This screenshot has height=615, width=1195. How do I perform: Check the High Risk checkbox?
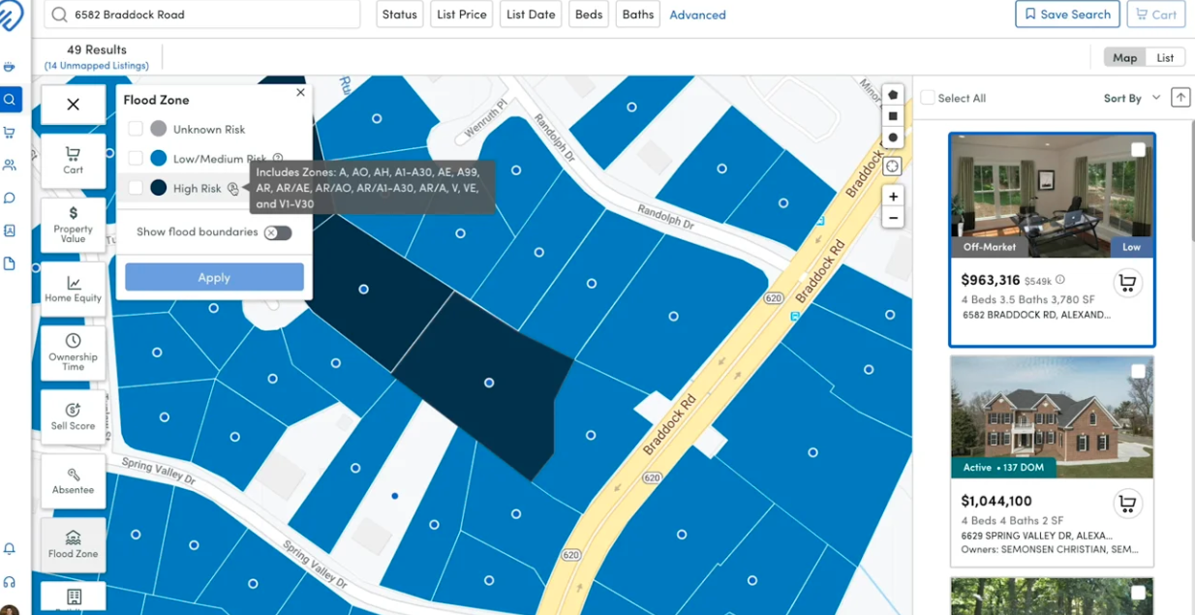[136, 188]
